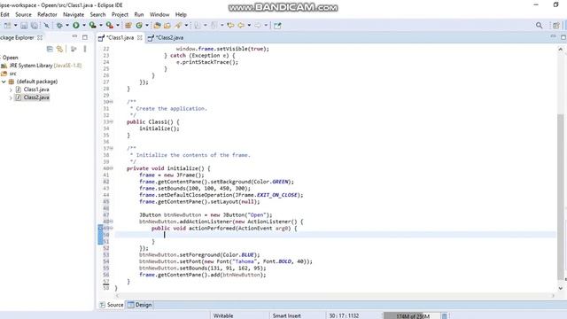Open the Run dropdown arrow
Image resolution: width=567 pixels, height=319 pixels.
[84, 26]
